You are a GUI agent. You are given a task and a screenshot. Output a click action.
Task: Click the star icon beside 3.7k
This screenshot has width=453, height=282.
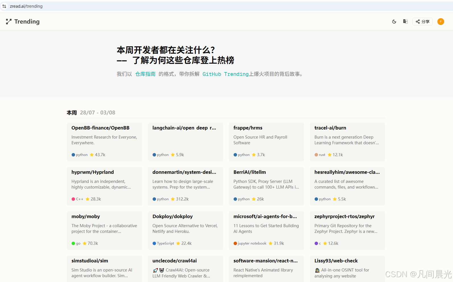pyautogui.click(x=254, y=155)
